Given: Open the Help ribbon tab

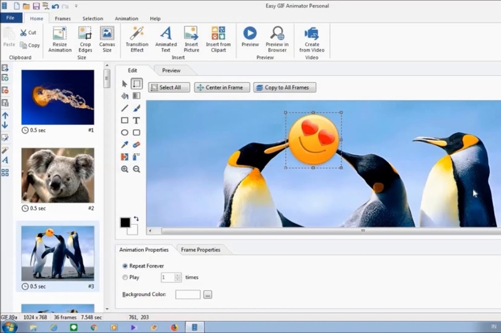Looking at the screenshot, I should click(x=155, y=19).
